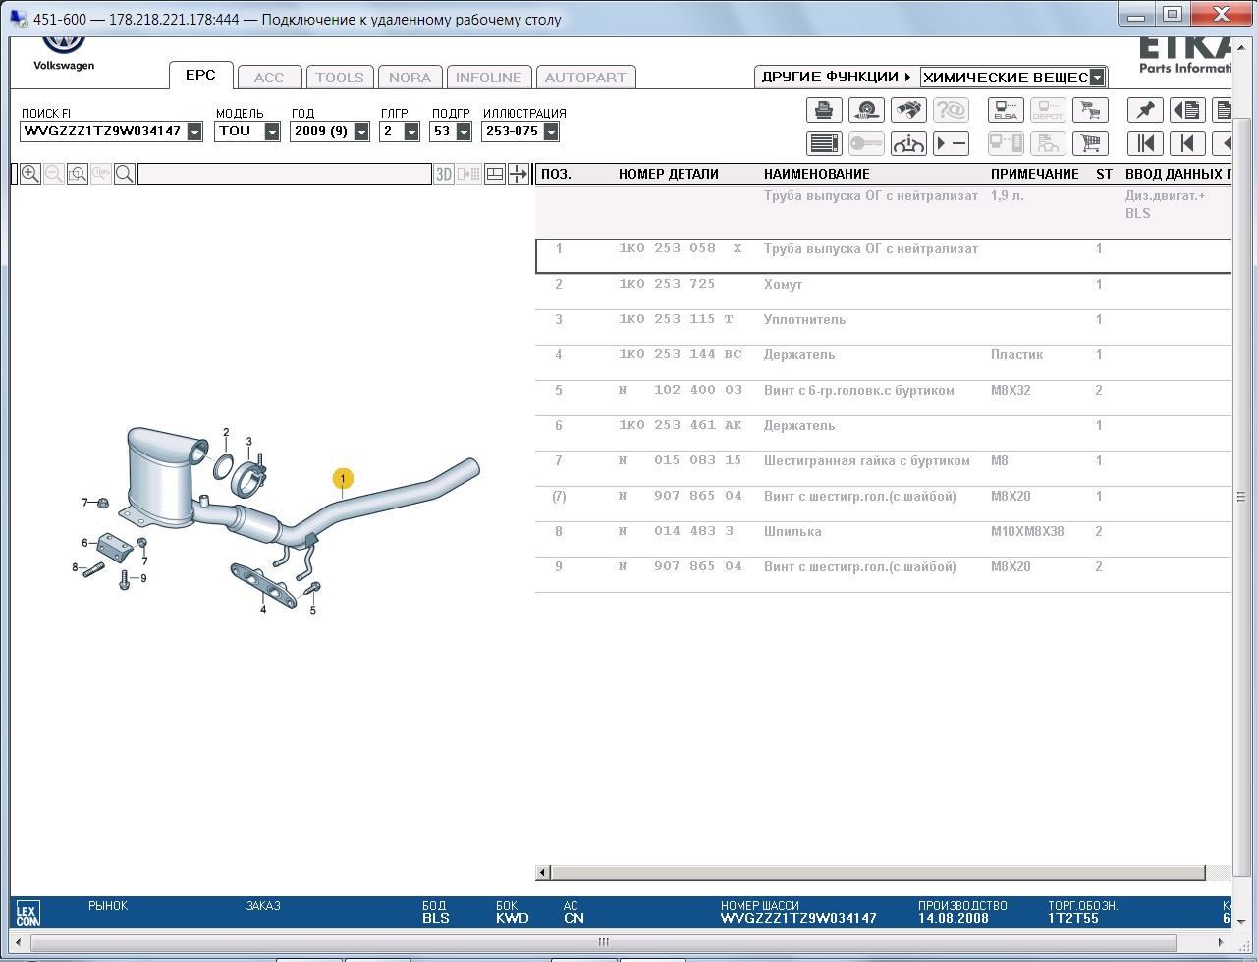Open the list view icon with lines
The height and width of the screenshot is (962, 1257).
825,143
